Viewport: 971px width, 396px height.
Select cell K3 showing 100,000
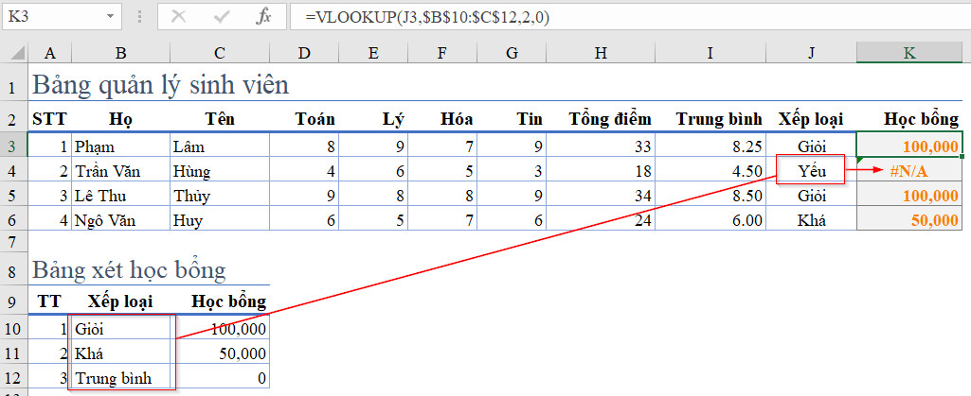click(x=909, y=146)
